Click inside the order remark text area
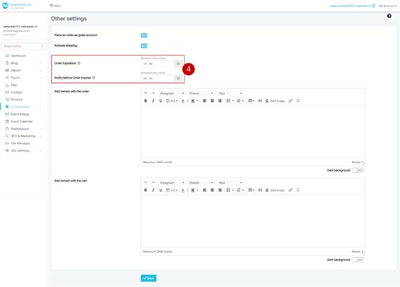The height and width of the screenshot is (287, 400). [x=253, y=131]
